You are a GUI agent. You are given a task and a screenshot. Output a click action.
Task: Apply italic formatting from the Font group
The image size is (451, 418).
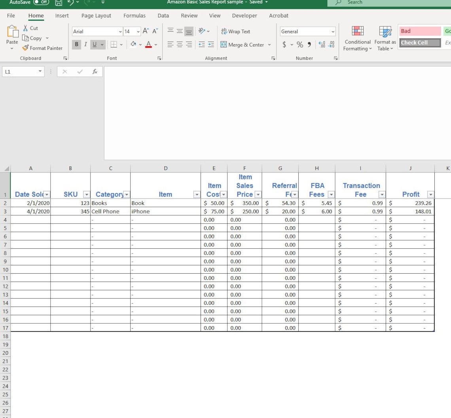click(85, 44)
